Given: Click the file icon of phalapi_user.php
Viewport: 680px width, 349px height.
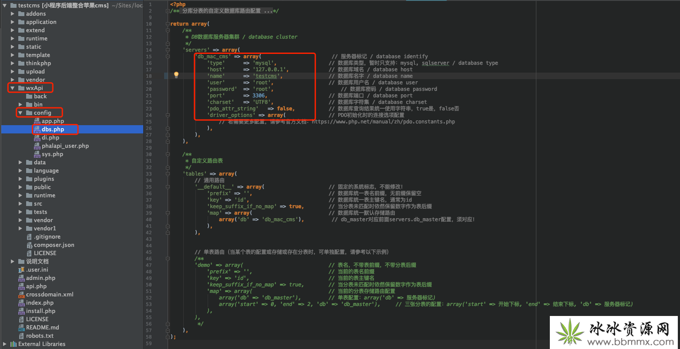Looking at the screenshot, I should click(x=37, y=146).
